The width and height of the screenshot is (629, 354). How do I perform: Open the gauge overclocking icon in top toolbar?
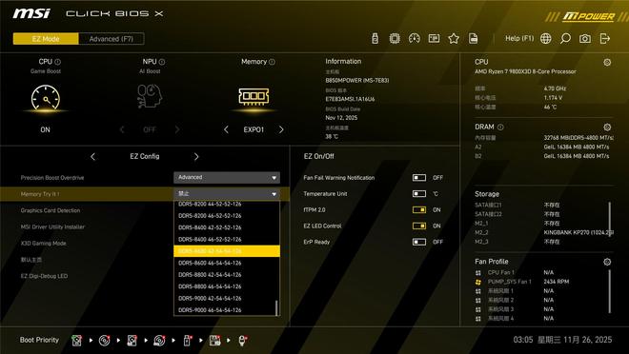415,38
